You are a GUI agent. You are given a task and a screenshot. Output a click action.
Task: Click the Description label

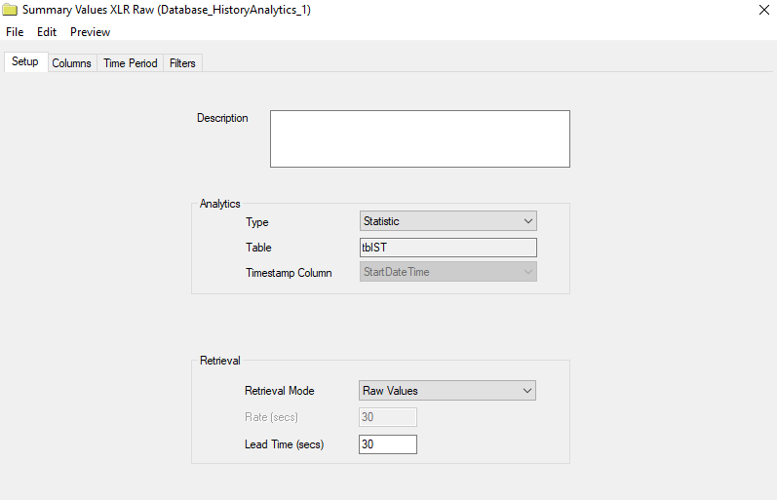click(x=222, y=118)
